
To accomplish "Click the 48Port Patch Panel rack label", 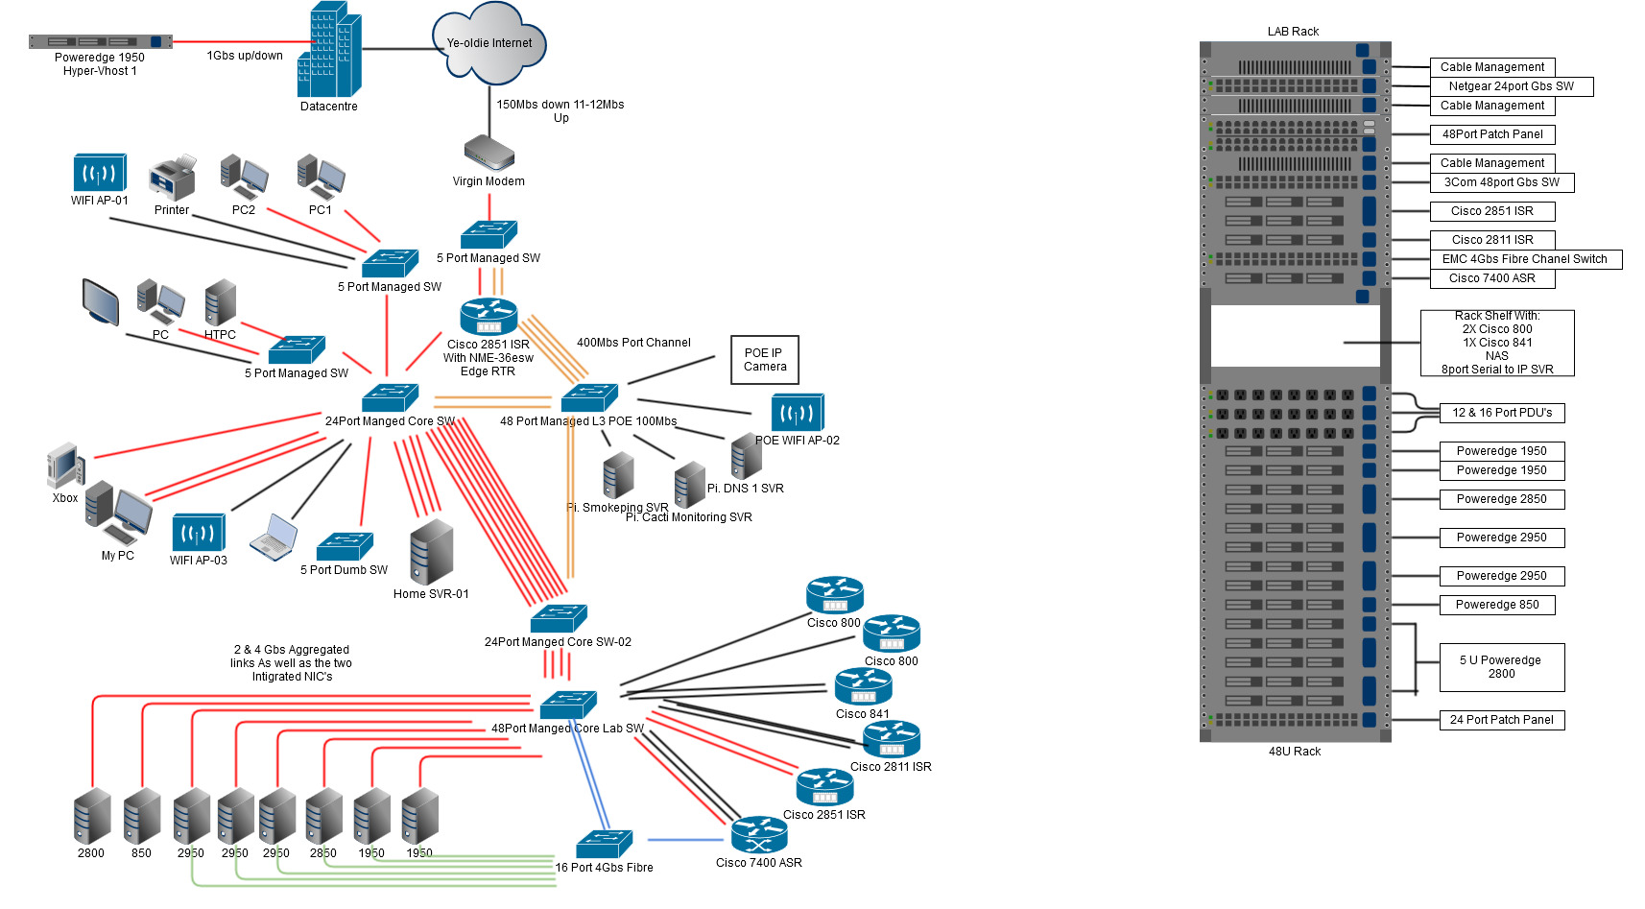I will [x=1492, y=134].
